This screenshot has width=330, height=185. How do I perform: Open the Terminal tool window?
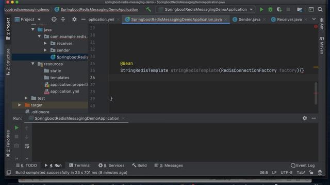point(80,165)
